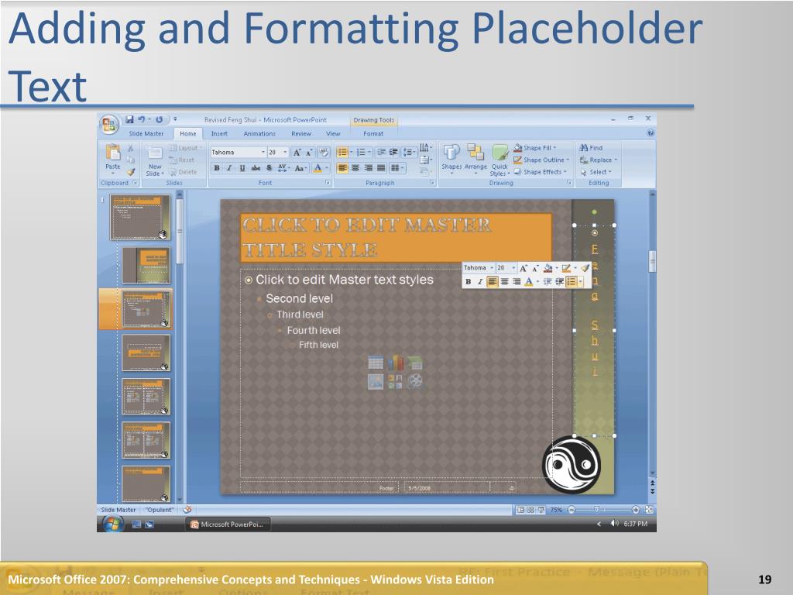Click the Slide Show view icon
The image size is (793, 595).
click(541, 510)
